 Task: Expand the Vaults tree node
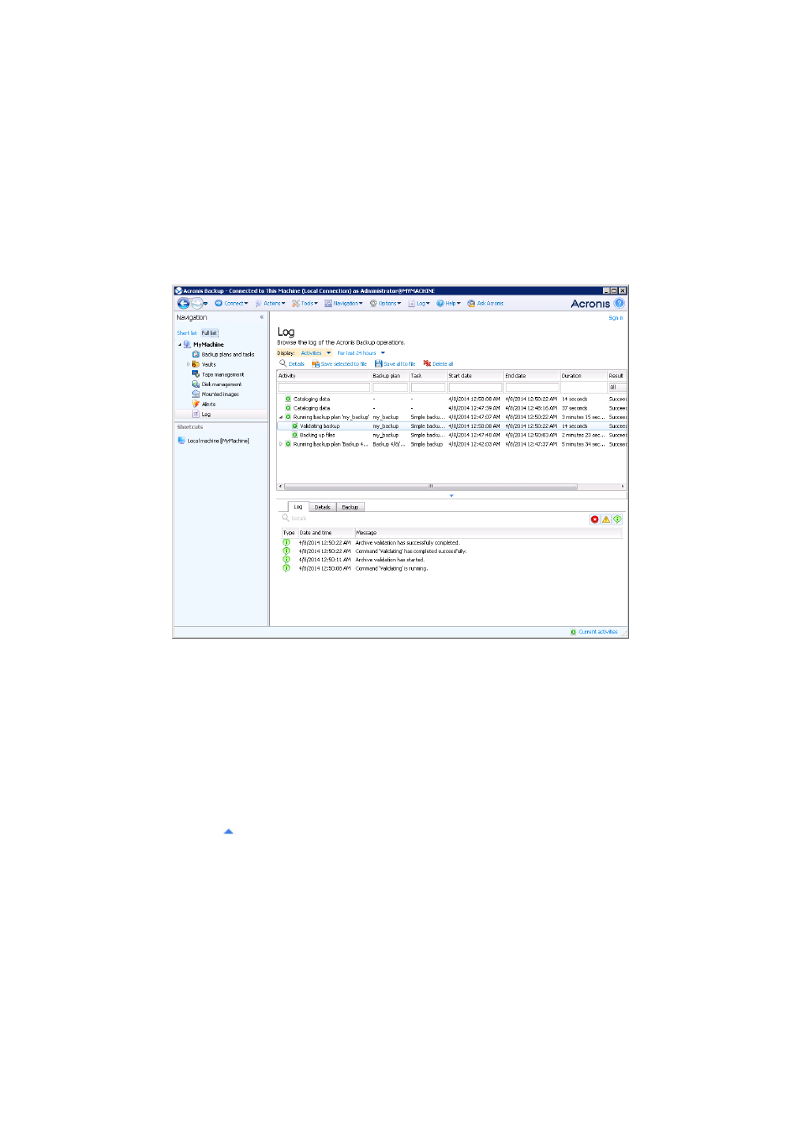(x=188, y=365)
